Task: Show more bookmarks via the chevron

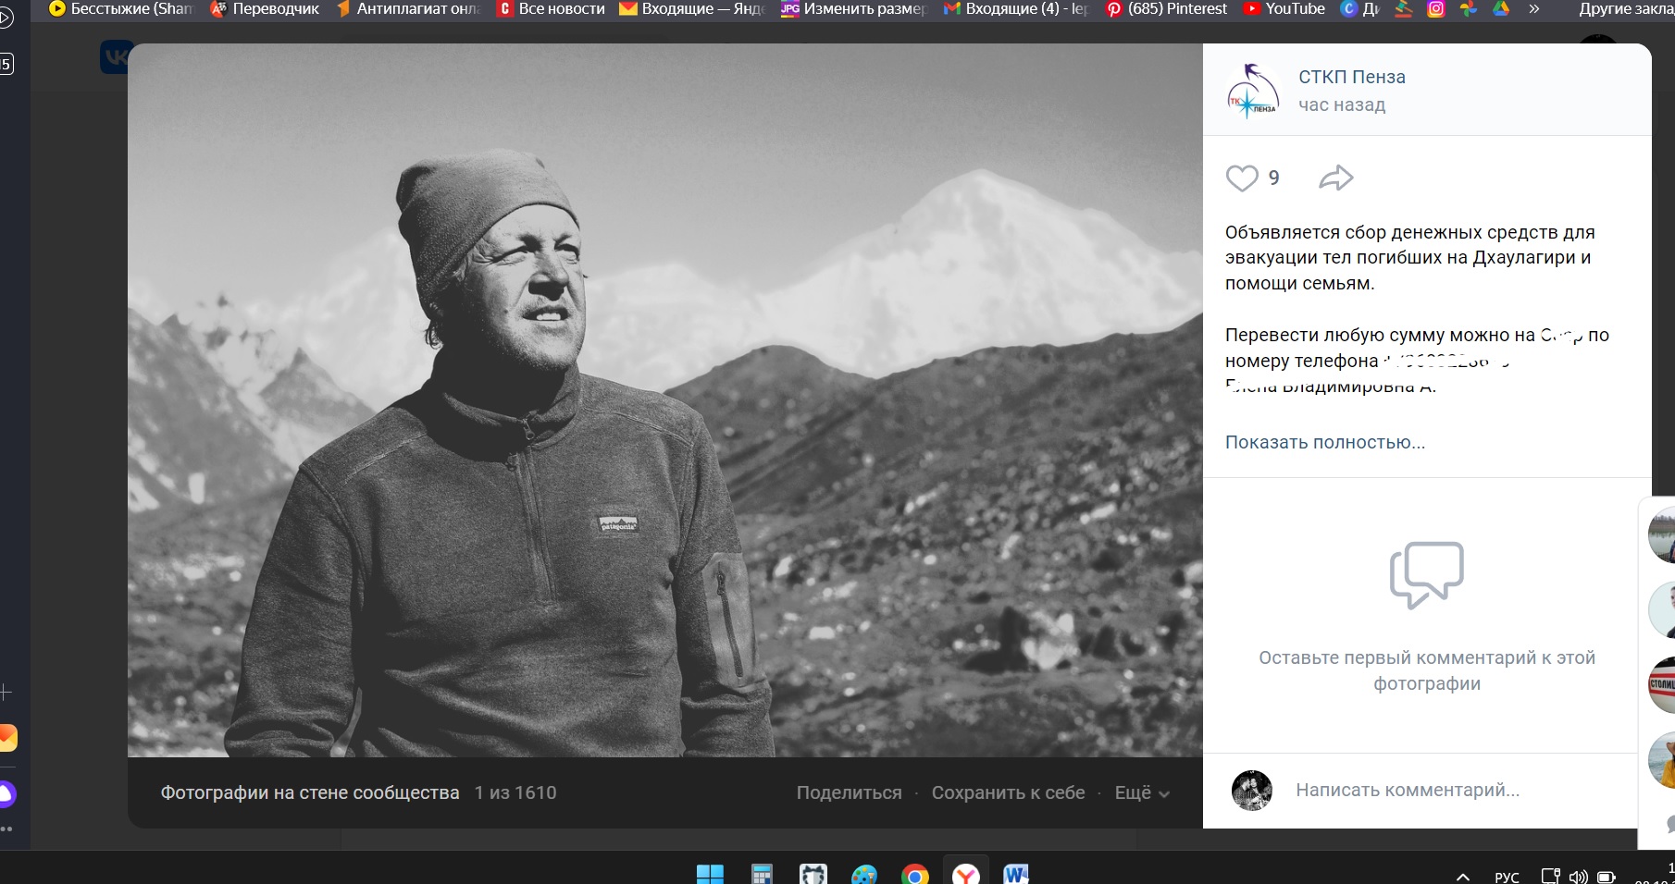Action: (x=1533, y=9)
